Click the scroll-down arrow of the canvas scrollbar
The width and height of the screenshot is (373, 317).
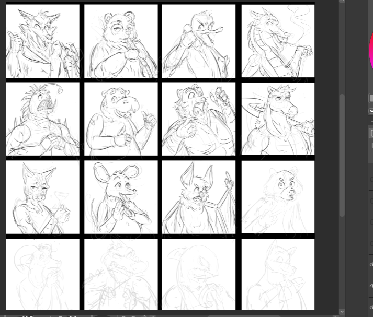pos(342,312)
